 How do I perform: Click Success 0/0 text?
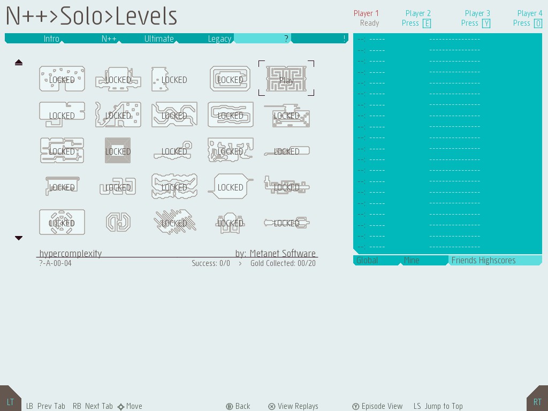[x=211, y=263]
